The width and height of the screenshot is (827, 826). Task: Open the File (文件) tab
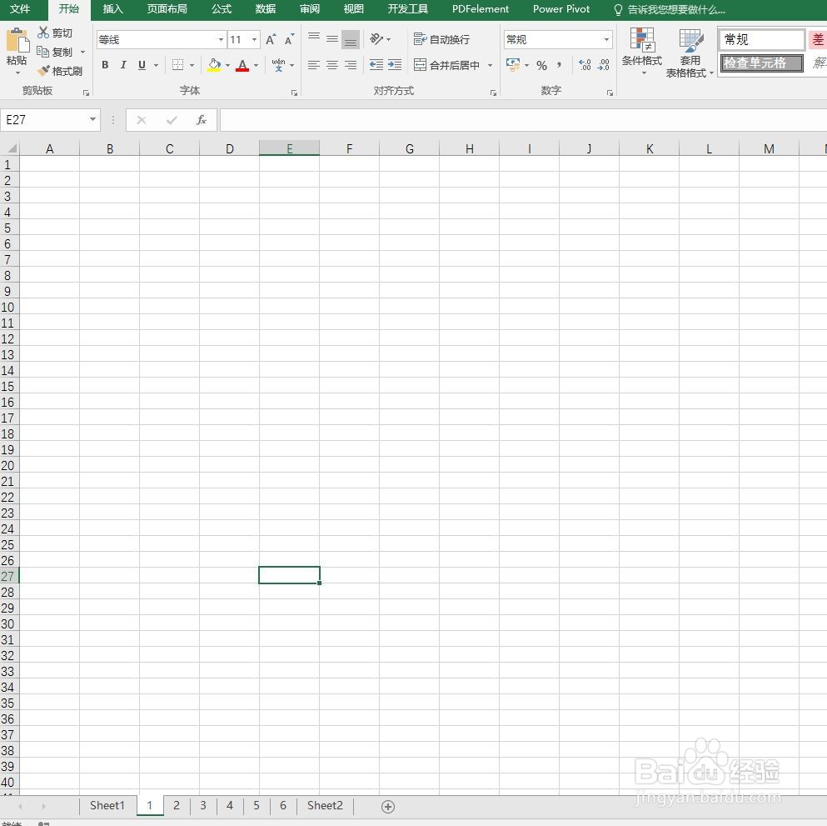(x=20, y=9)
